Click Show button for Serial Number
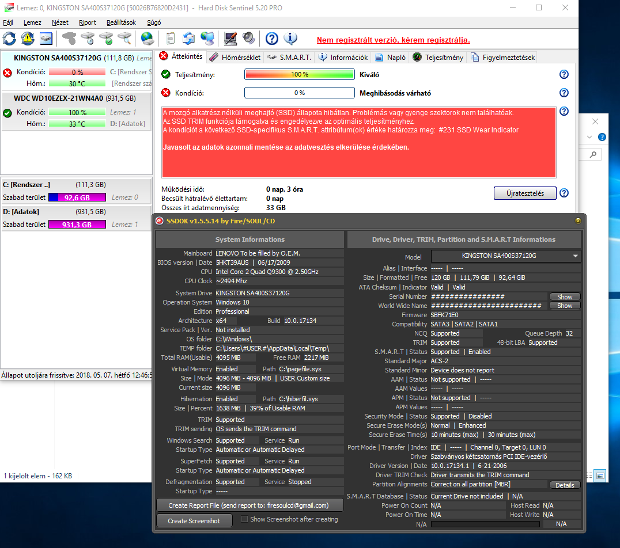This screenshot has width=620, height=548. pos(564,296)
